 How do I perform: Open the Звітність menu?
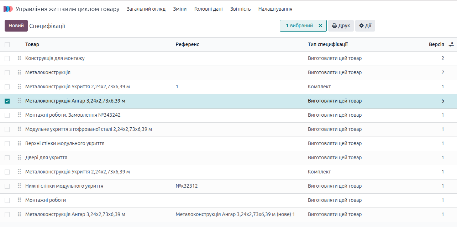pos(240,9)
